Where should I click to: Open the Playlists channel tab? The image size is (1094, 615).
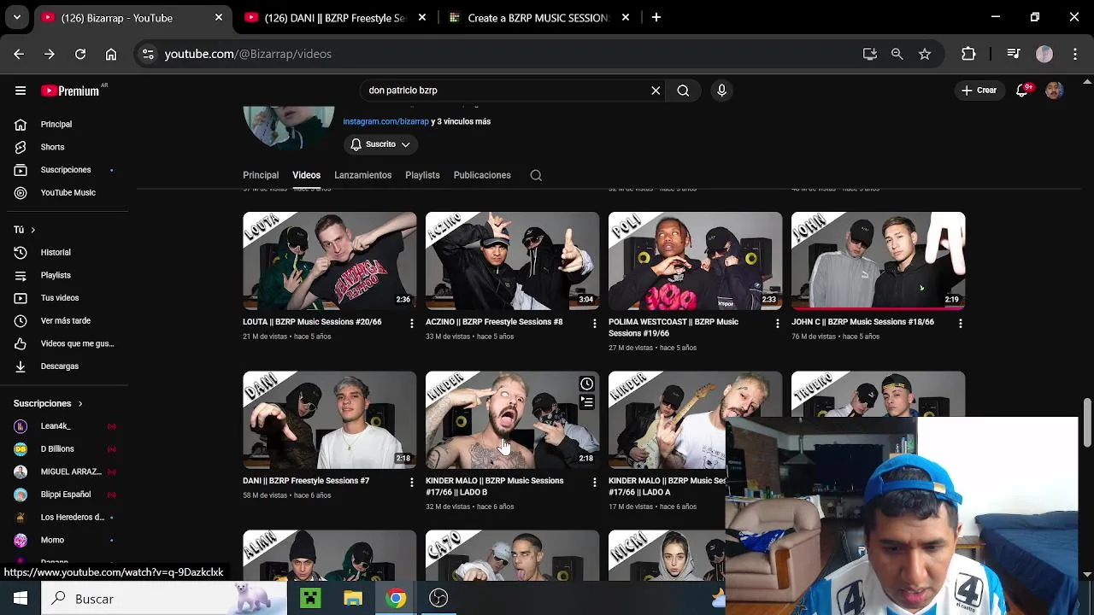[422, 175]
